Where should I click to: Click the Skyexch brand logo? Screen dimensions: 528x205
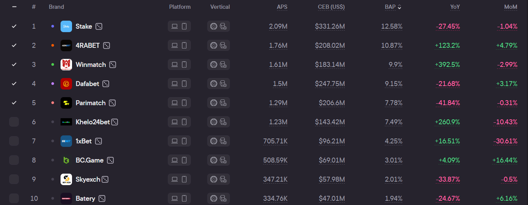tap(66, 179)
